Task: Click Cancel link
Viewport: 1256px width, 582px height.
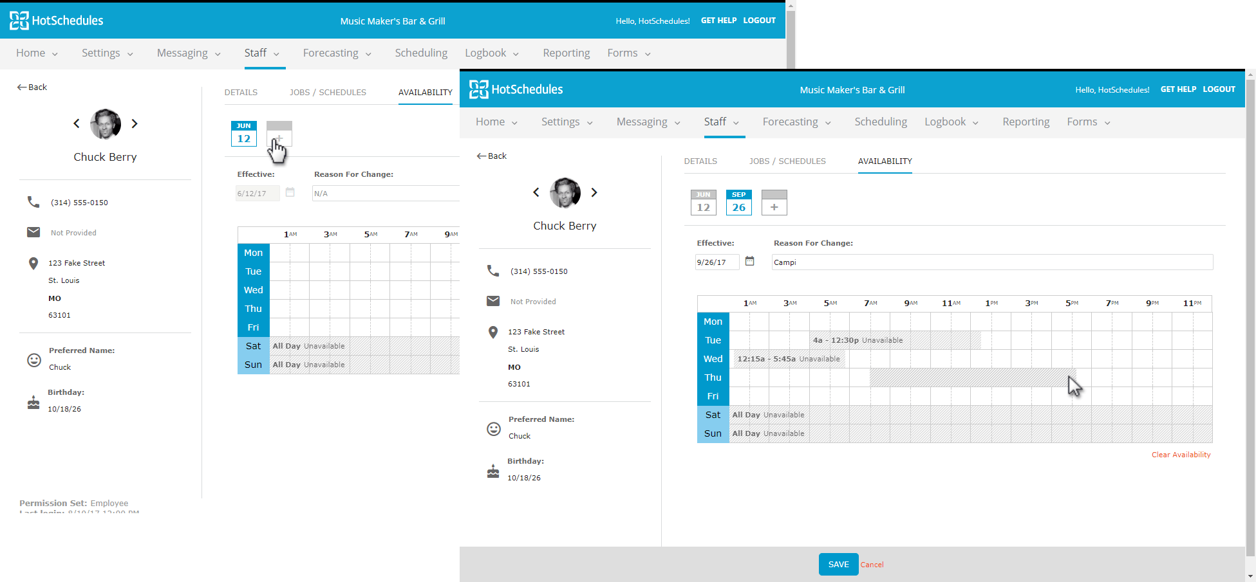Action: [872, 565]
